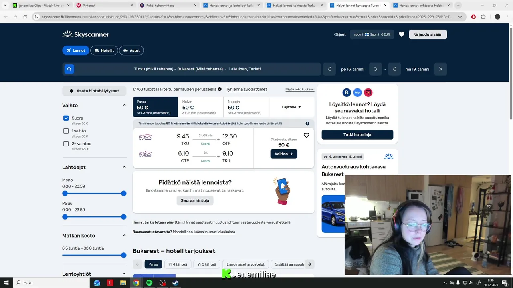Select Erinomaiset arvostelut hotel filter chip
This screenshot has width=513, height=288.
(245, 264)
